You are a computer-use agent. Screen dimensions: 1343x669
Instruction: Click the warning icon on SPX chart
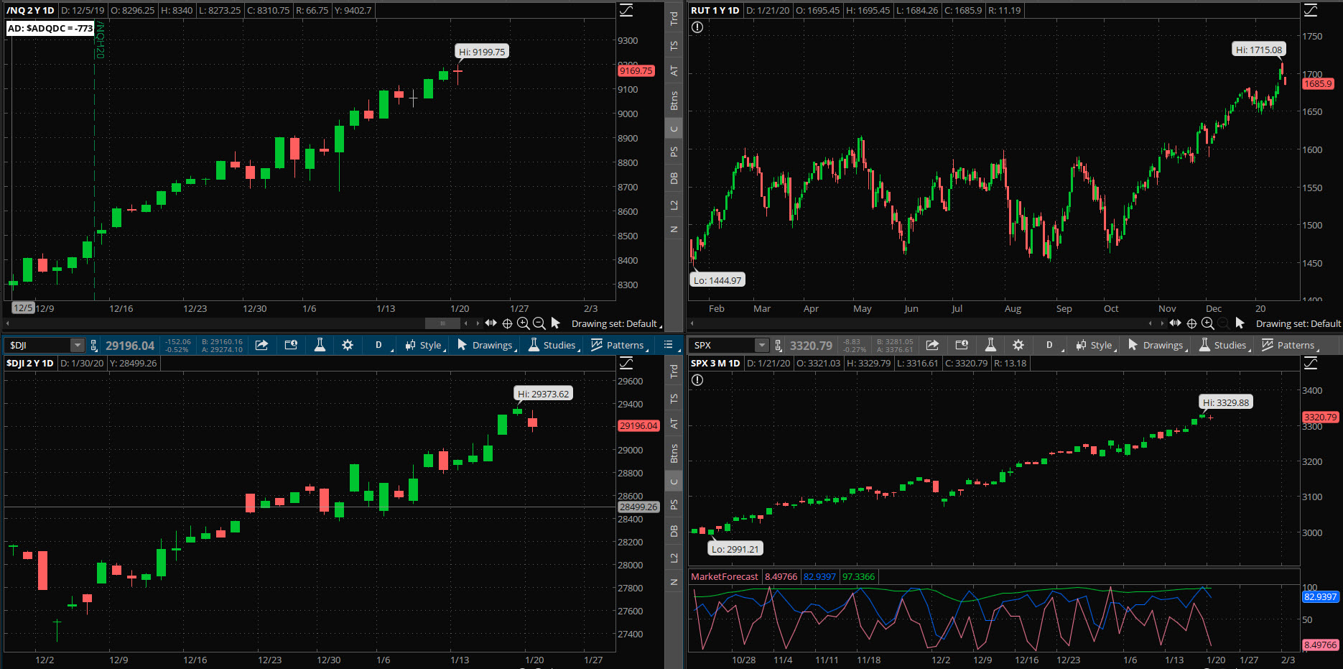coord(697,380)
